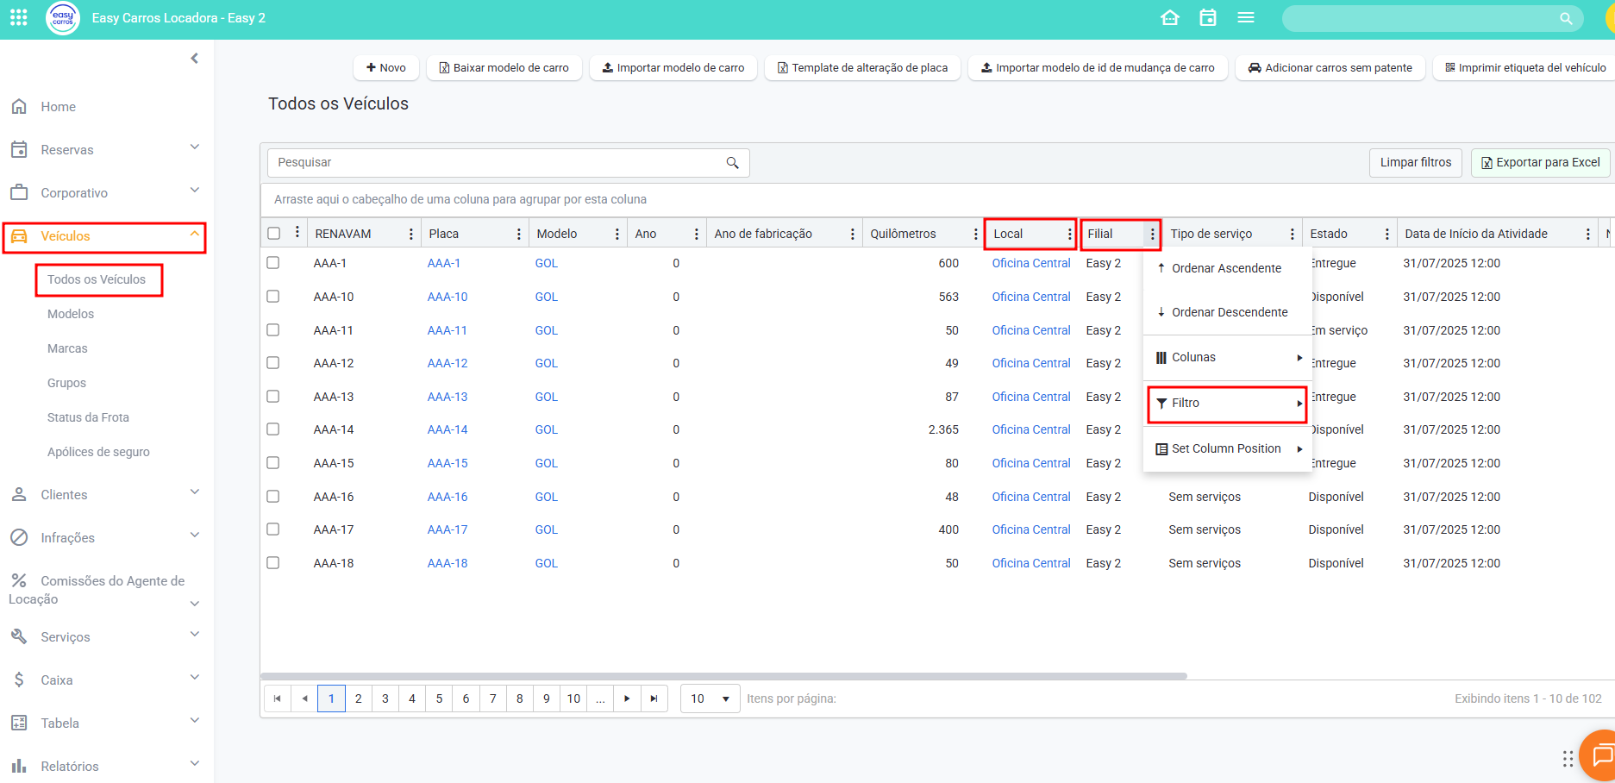Viewport: 1615px width, 783px height.
Task: Open the apps grid launcher icon
Action: (x=19, y=17)
